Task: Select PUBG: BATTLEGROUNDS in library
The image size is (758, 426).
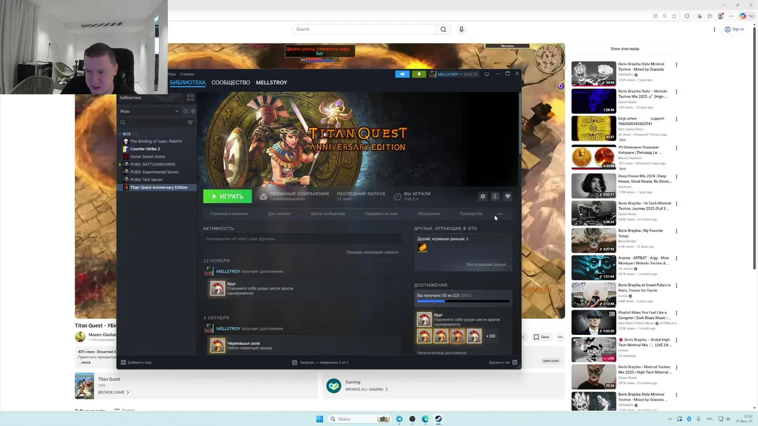Action: [152, 164]
